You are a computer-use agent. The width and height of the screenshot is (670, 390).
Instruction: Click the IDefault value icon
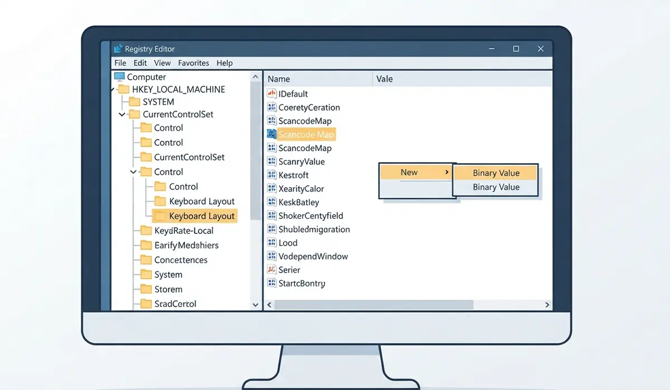pos(272,94)
